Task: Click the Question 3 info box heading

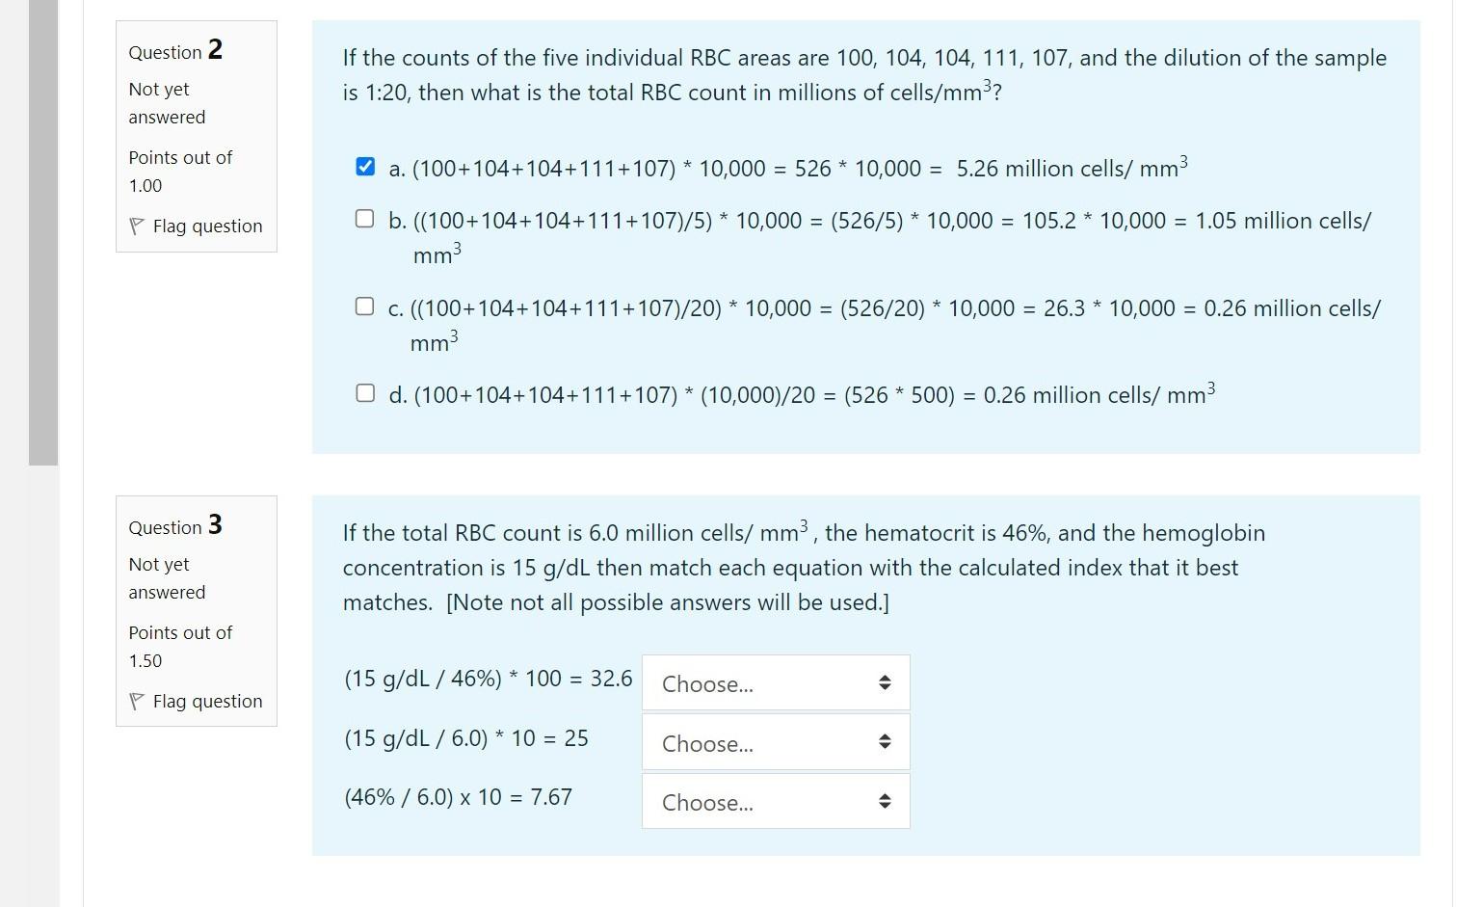Action: pyautogui.click(x=175, y=525)
